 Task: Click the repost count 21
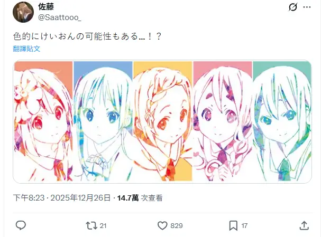[103, 225]
